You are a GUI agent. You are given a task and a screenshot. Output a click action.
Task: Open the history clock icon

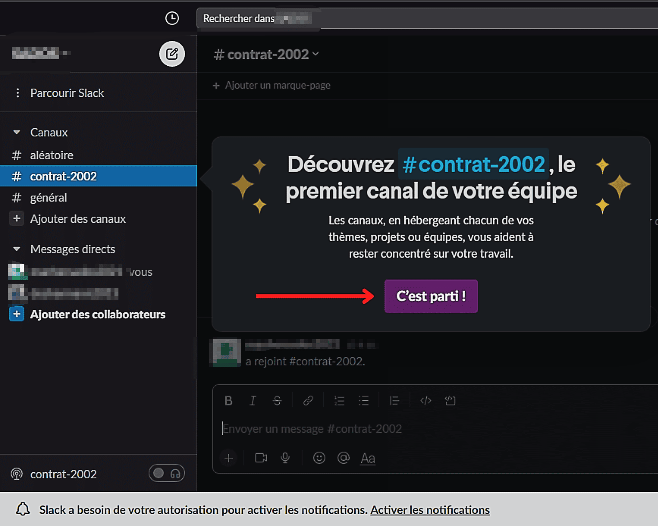click(x=172, y=18)
